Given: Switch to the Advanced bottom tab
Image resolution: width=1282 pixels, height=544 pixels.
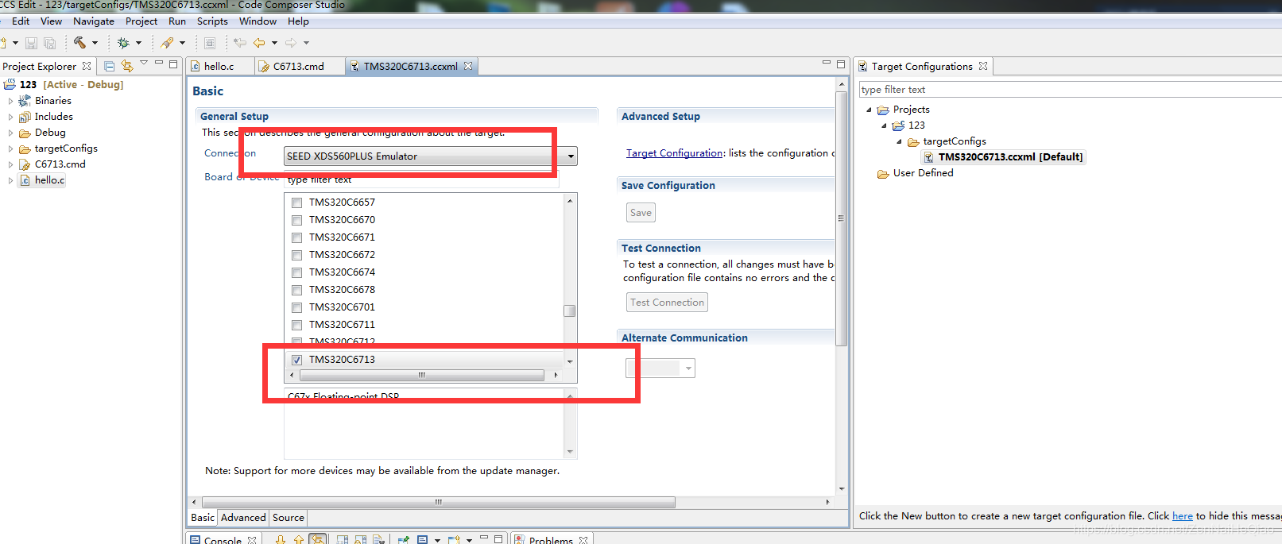Looking at the screenshot, I should tap(243, 518).
